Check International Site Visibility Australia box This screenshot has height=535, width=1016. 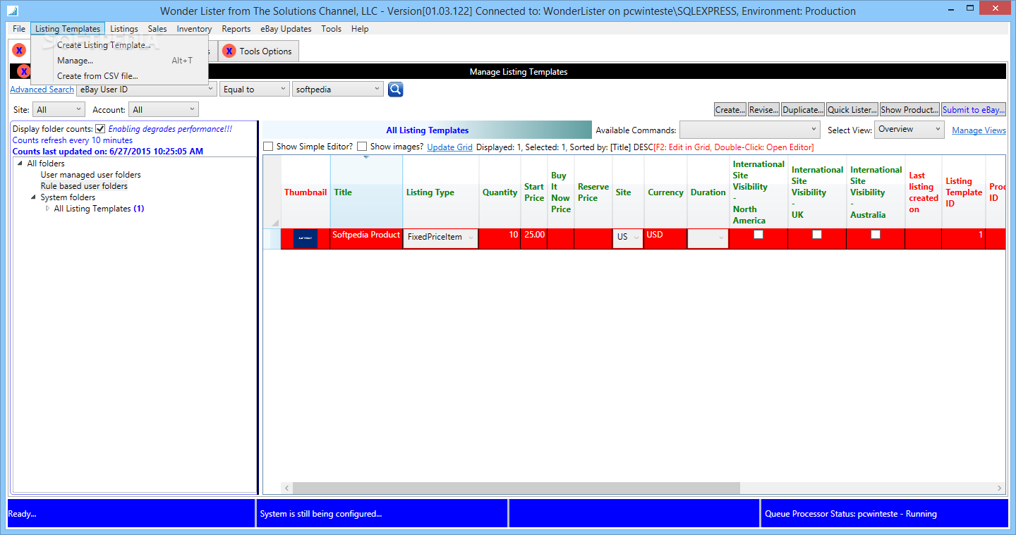(x=876, y=235)
